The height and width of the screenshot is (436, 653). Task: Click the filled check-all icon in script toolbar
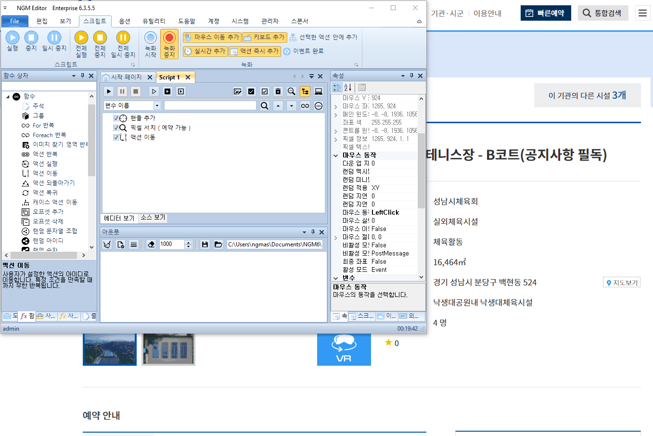251,91
